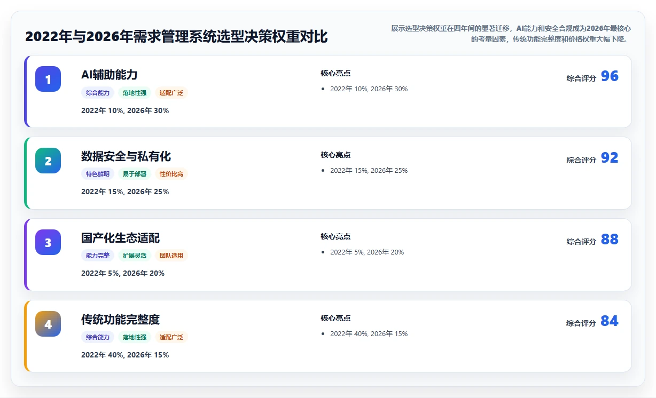This screenshot has height=398, width=656.
Task: Click bullet item 2022年 10%, 2026年 30%
Action: click(x=369, y=89)
